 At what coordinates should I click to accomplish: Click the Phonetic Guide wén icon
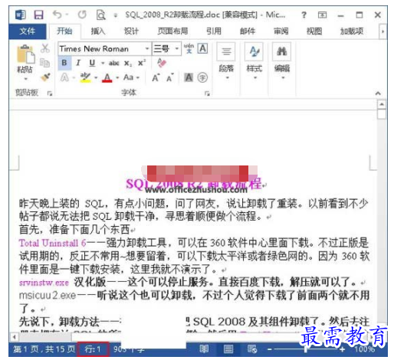coord(189,48)
